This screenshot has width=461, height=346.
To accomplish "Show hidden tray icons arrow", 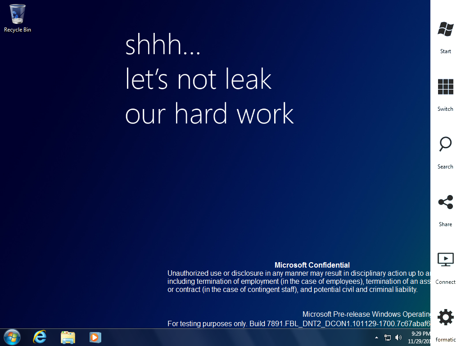I will click(377, 337).
